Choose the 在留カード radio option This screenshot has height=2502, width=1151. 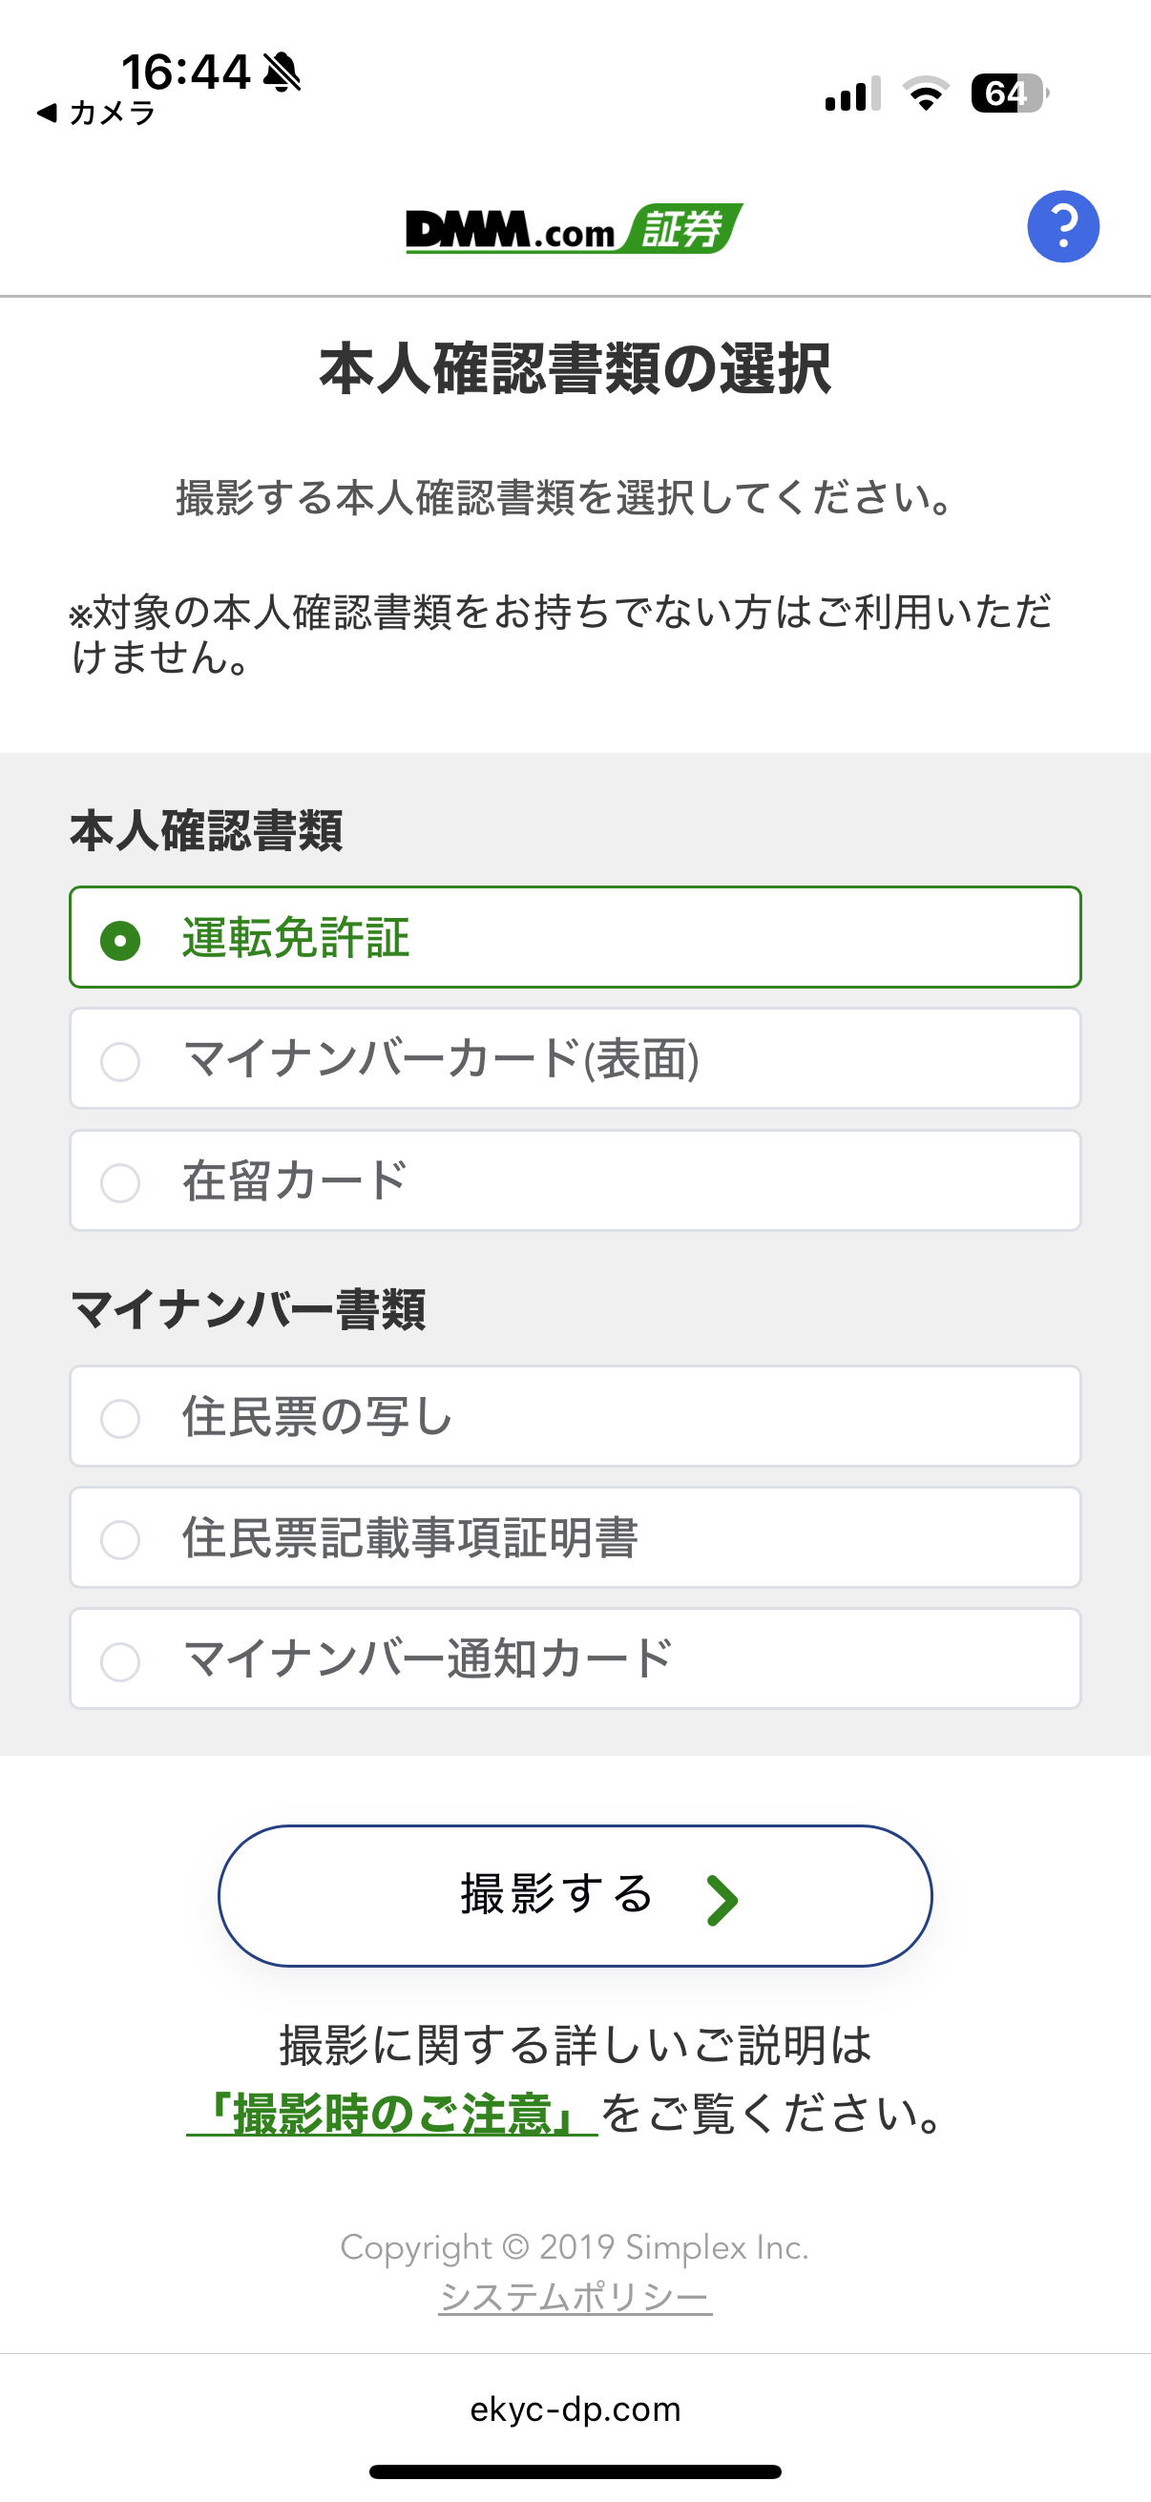(x=120, y=1182)
